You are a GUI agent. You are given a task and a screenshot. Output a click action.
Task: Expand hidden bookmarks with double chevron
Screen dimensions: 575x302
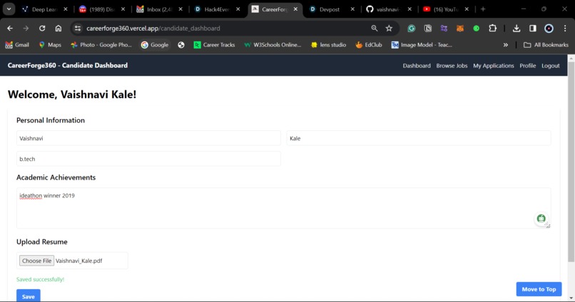click(x=506, y=45)
